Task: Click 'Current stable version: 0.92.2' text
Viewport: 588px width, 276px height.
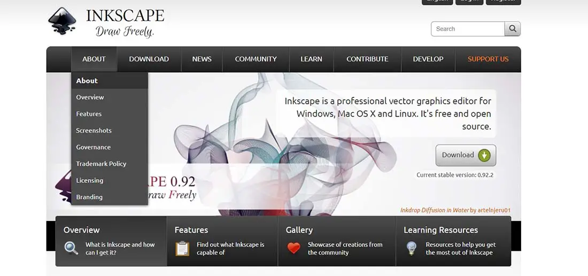Action: tap(454, 175)
